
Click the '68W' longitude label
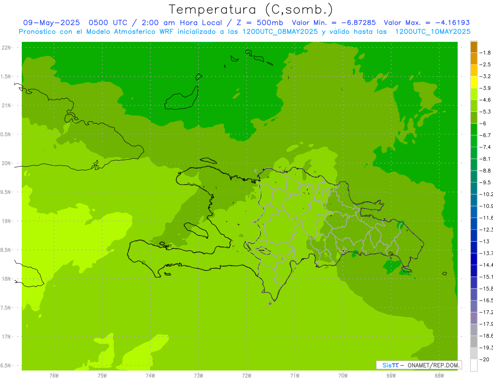click(439, 375)
